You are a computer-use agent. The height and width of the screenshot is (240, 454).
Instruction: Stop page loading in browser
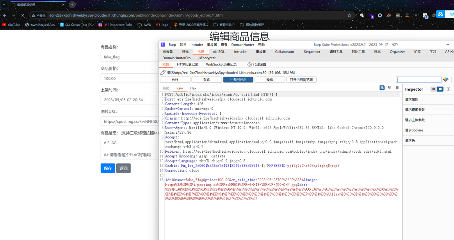click(23, 15)
